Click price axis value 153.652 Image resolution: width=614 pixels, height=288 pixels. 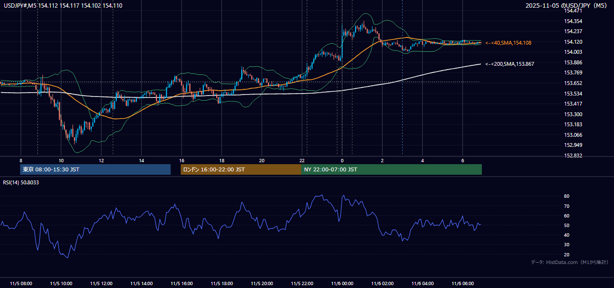(x=573, y=83)
